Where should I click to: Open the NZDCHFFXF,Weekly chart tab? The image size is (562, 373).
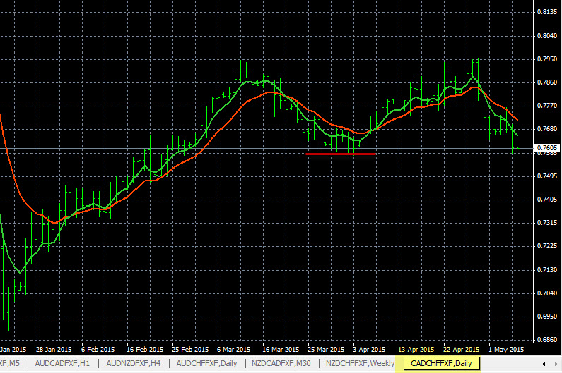tap(360, 363)
